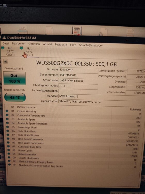
Task: Click the CrystalDiskInfo title bar icon
Action: pos(4,38)
